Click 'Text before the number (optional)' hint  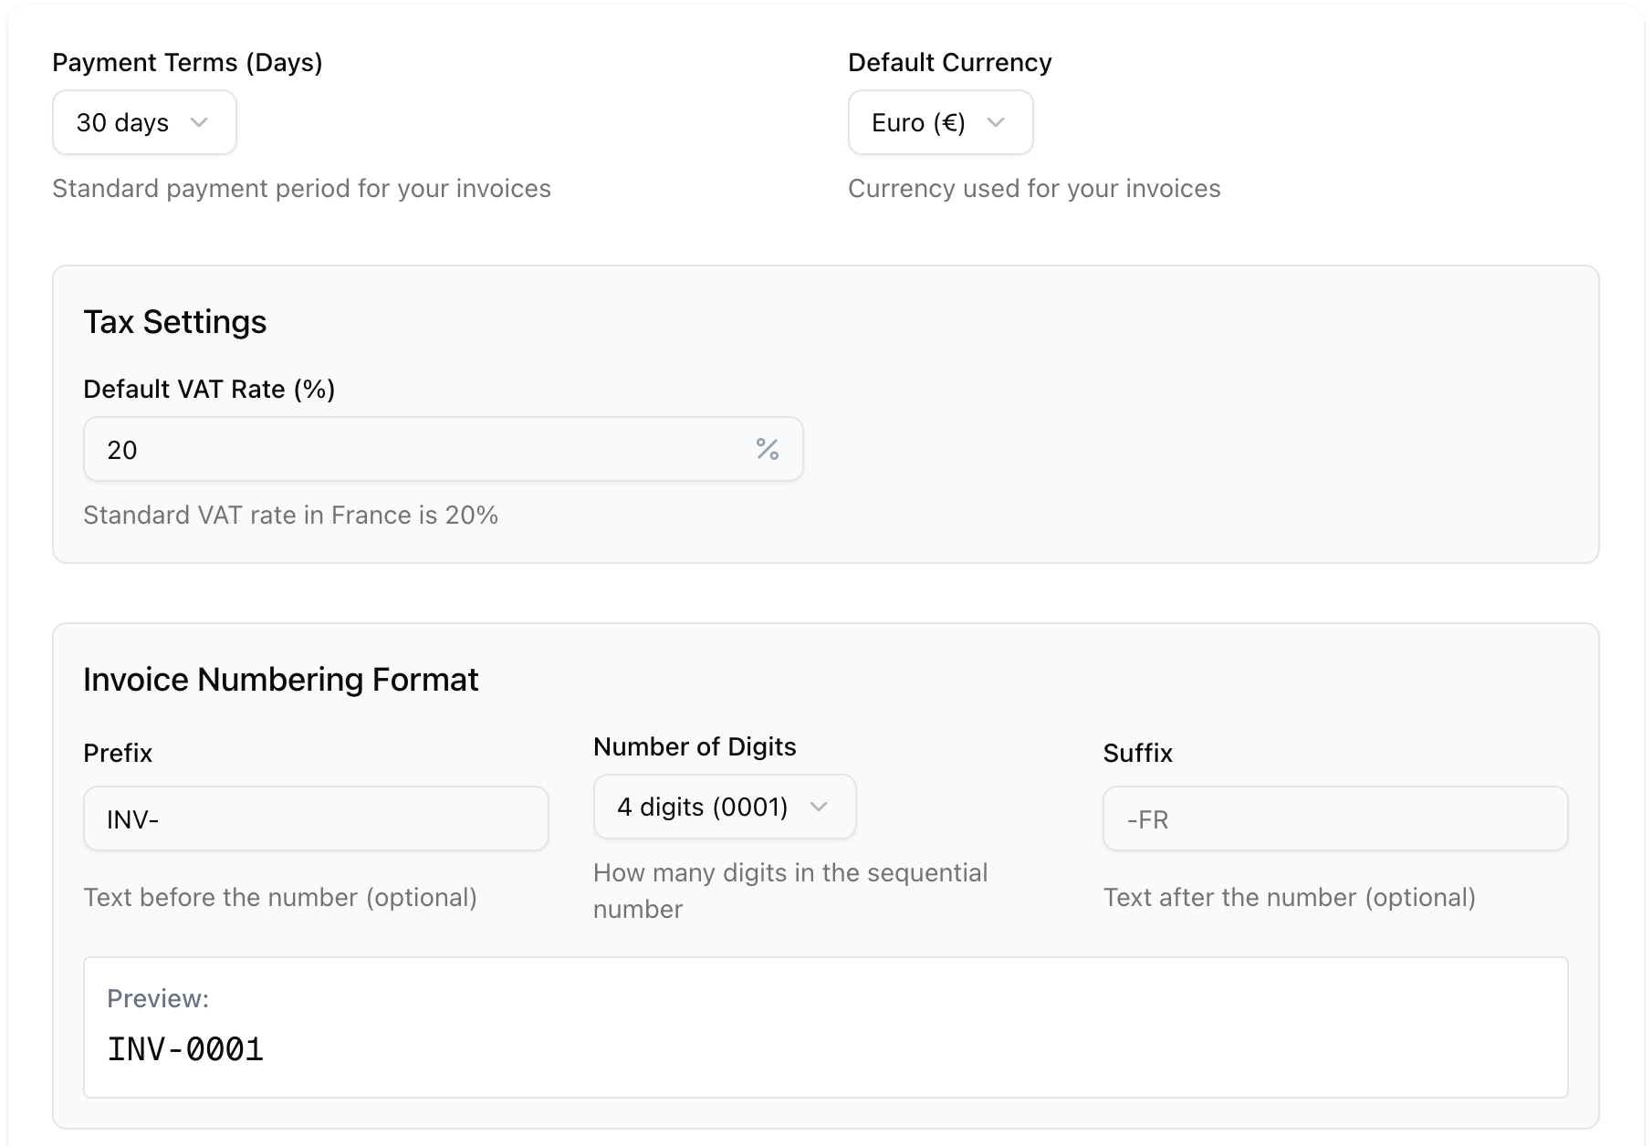[x=280, y=898]
